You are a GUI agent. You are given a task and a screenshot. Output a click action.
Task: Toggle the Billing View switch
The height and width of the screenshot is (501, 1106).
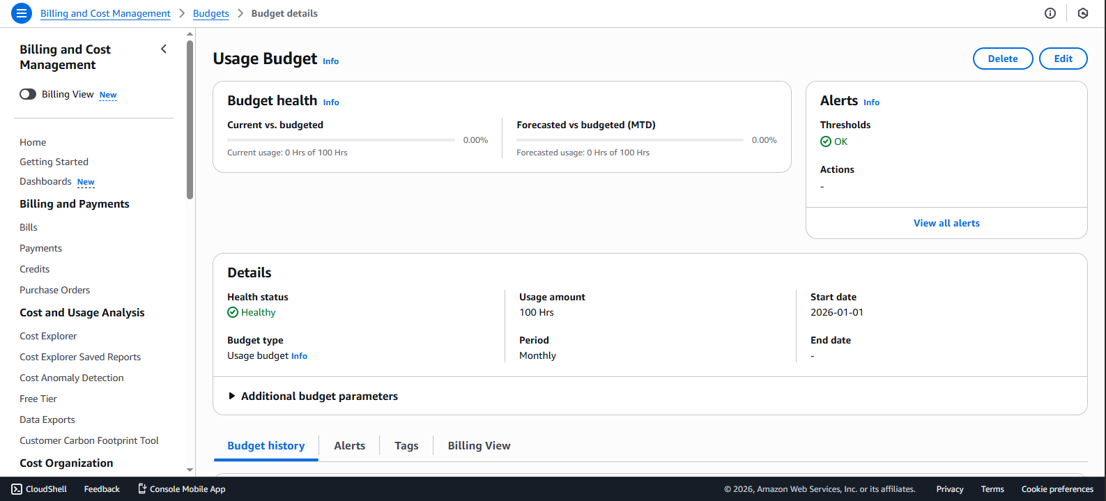(28, 94)
